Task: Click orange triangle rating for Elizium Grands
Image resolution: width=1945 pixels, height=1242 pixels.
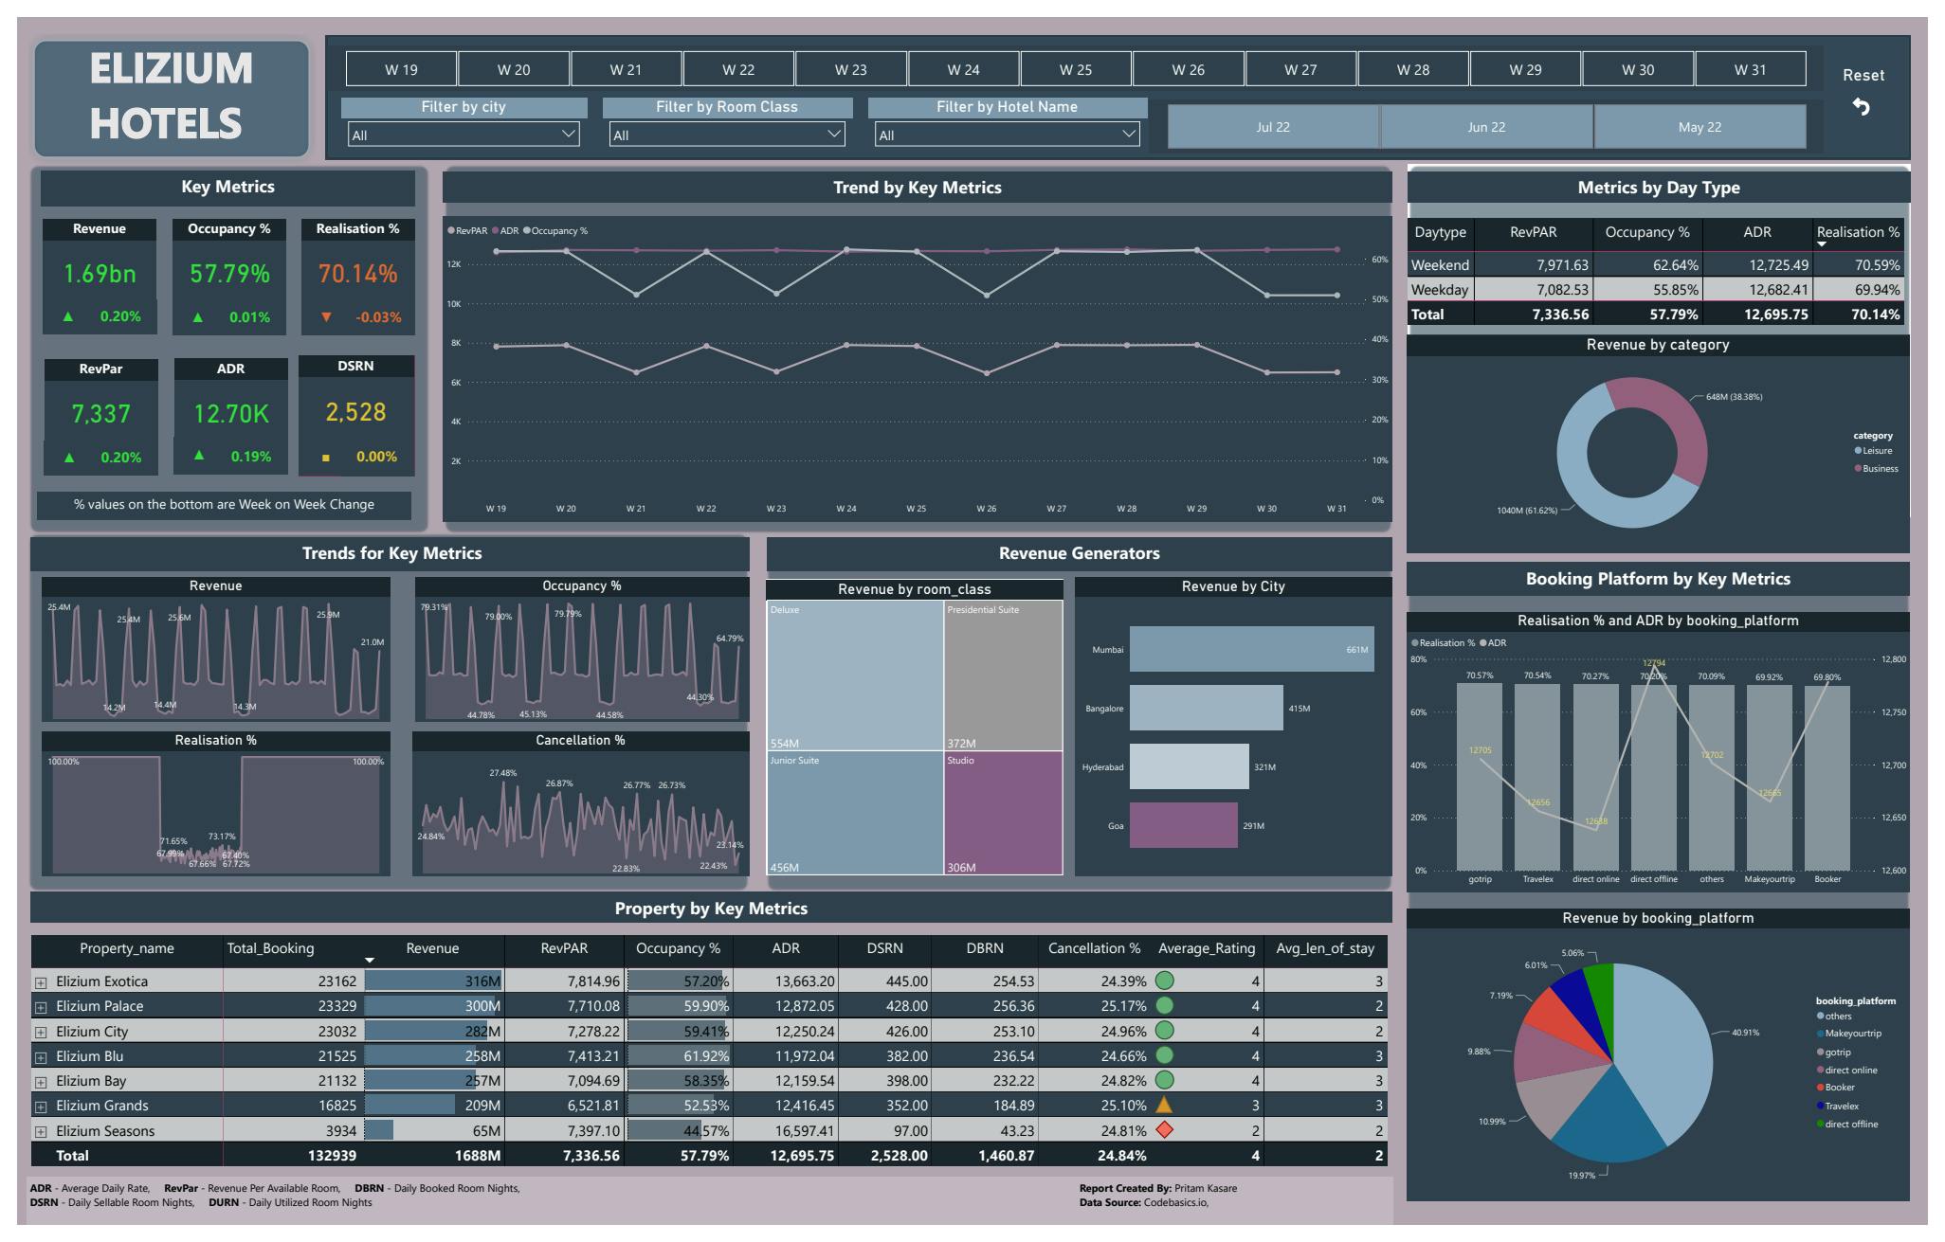Action: pos(1165,1105)
